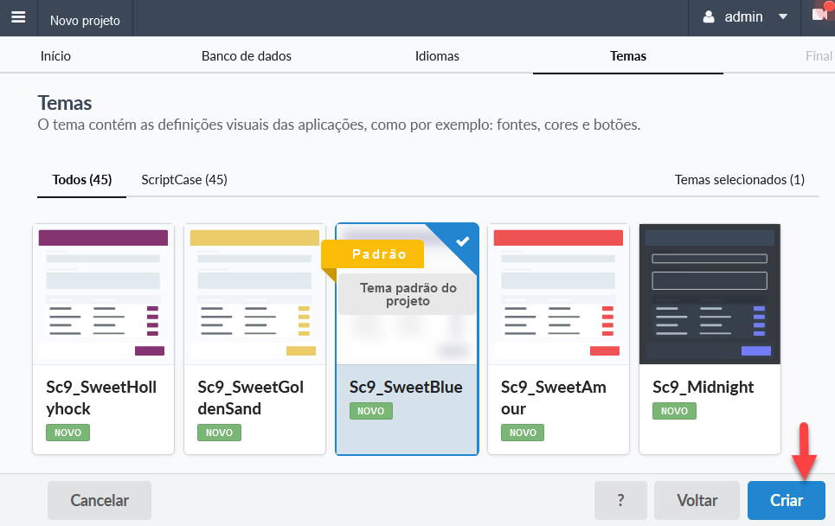Expand the admin account dropdown arrow
Screen dimensions: 835x526
pos(782,17)
